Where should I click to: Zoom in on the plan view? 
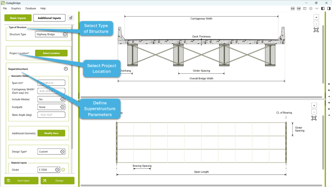coord(314,106)
